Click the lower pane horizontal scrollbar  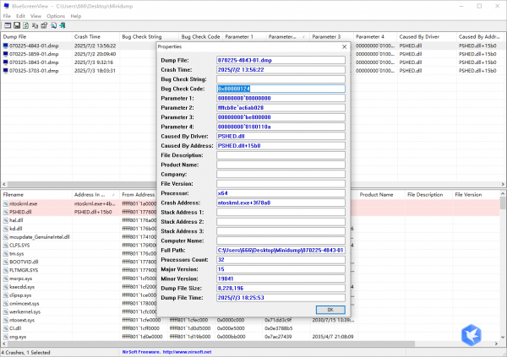pyautogui.click(x=253, y=344)
